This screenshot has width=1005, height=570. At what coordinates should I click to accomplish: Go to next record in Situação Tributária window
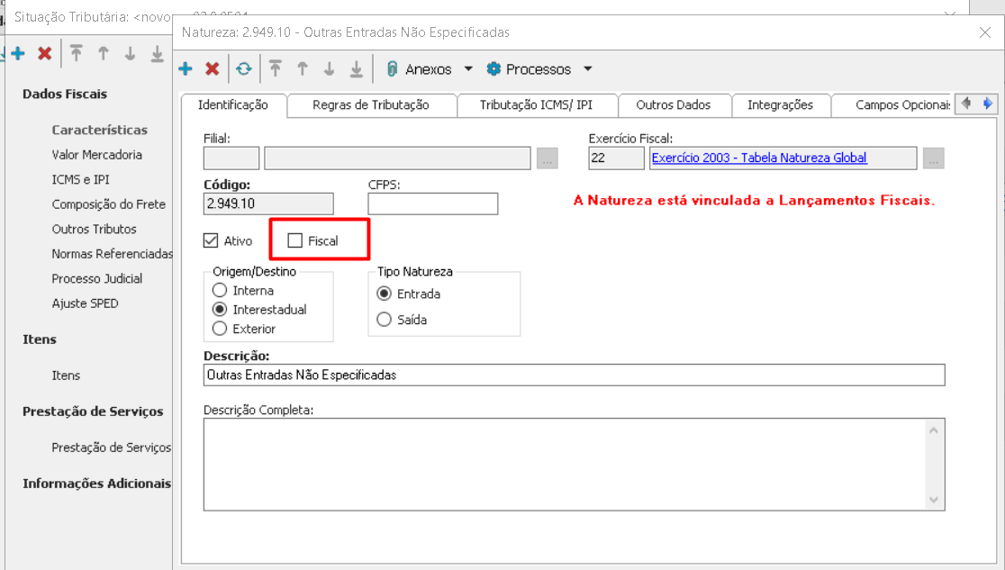[x=130, y=53]
